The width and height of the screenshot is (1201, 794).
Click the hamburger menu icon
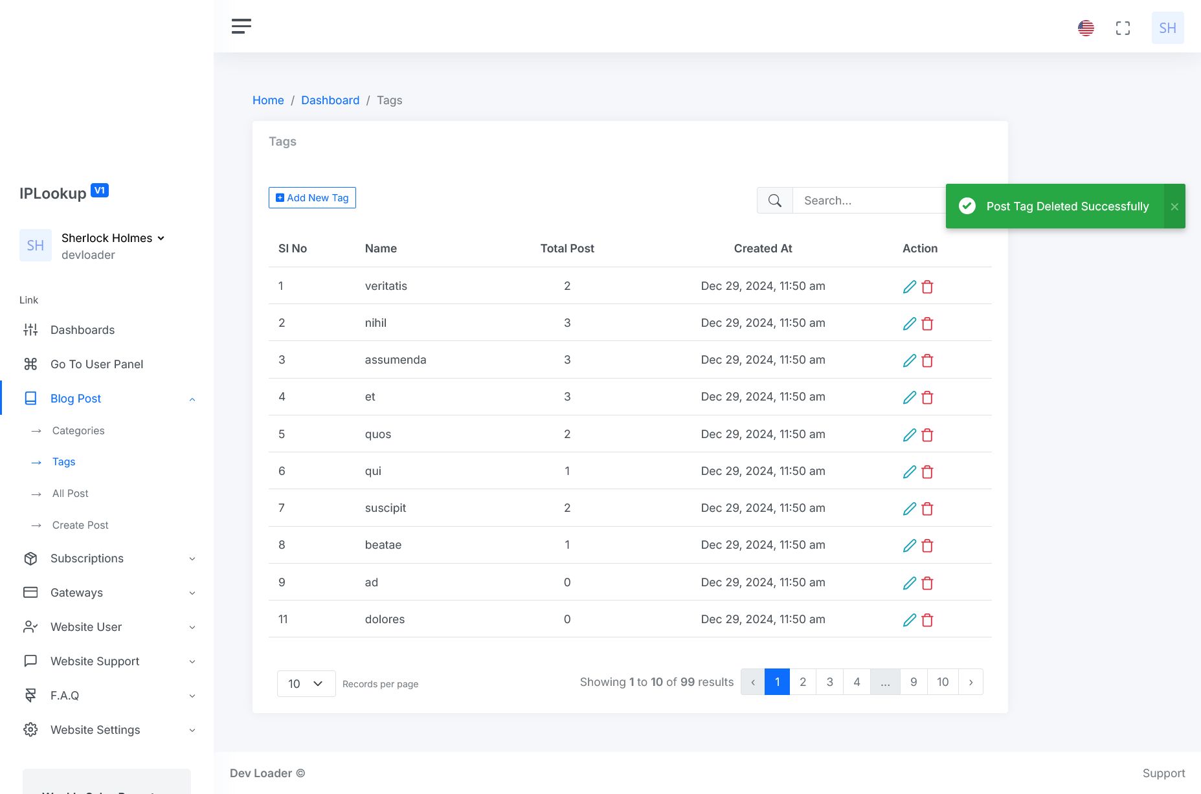(241, 26)
